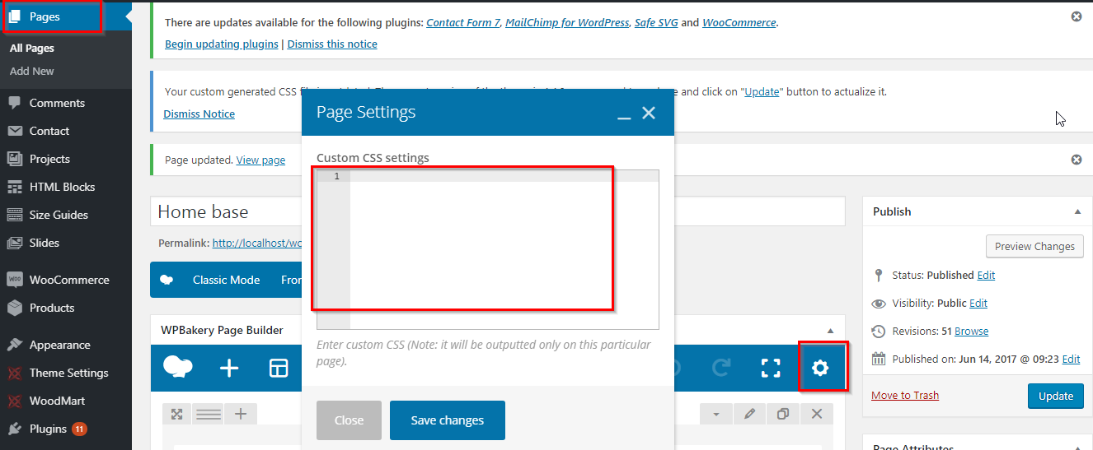Click the fullscreen mode icon in WPBakery toolbar
This screenshot has height=450, width=1093.
coord(771,368)
